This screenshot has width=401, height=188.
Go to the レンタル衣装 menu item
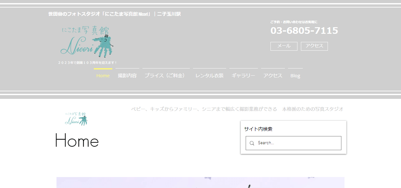coord(209,76)
